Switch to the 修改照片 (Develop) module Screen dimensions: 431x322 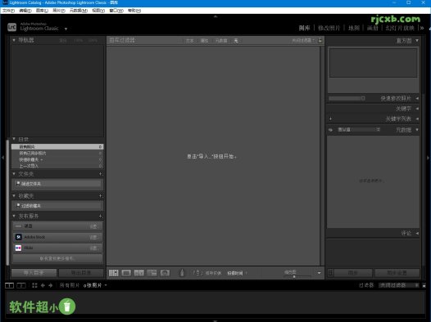pyautogui.click(x=329, y=28)
